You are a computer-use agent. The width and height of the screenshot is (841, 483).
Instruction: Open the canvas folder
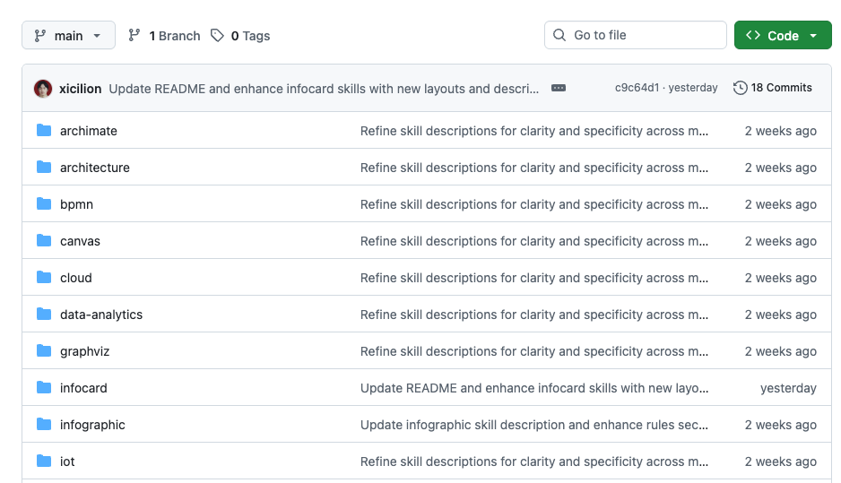80,241
